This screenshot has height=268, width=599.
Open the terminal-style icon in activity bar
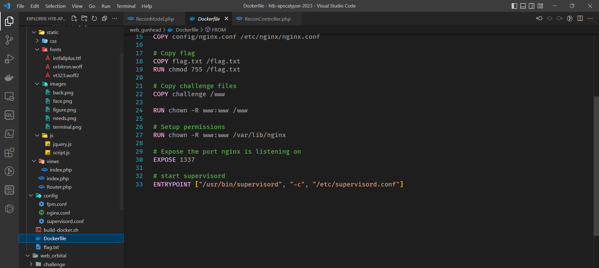click(9, 134)
